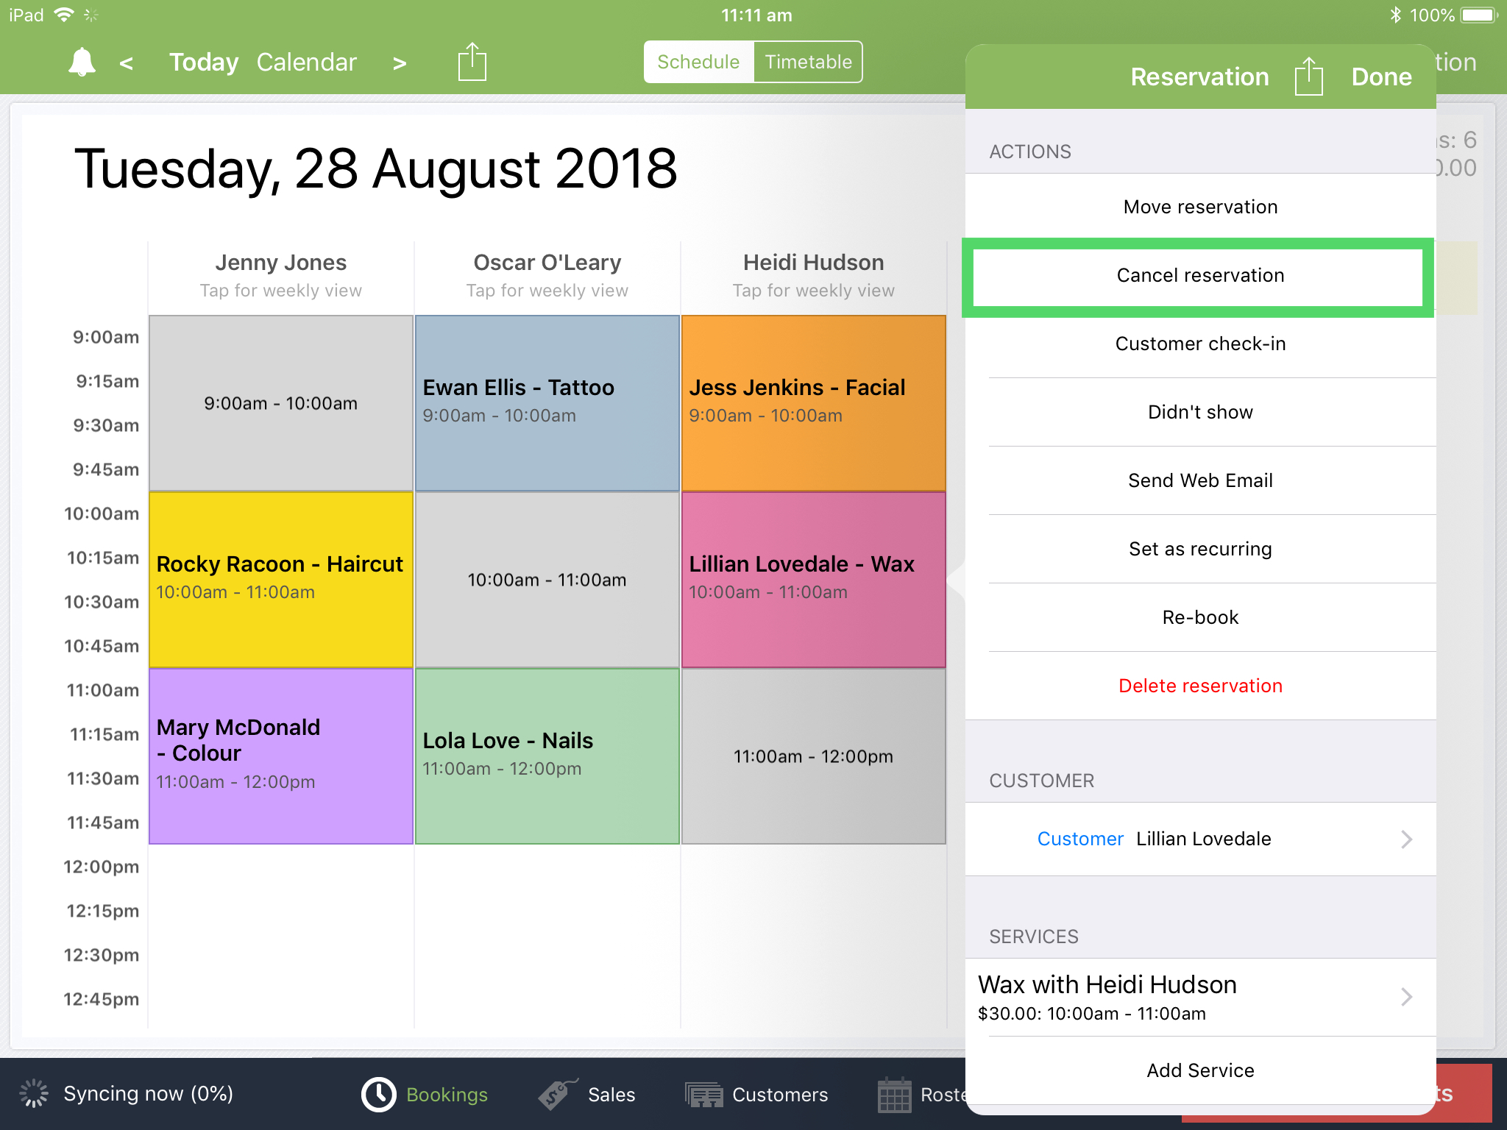The width and height of the screenshot is (1507, 1130).
Task: Select Delete reservation in red
Action: click(x=1200, y=686)
